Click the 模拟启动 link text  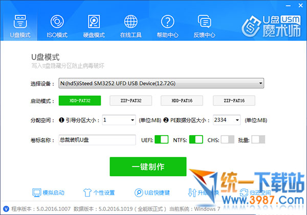[53, 193]
